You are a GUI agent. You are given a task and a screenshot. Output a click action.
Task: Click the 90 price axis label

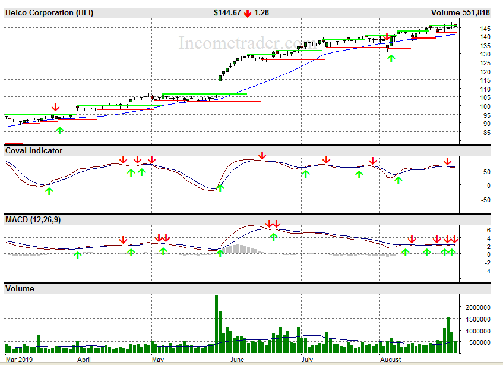(x=486, y=124)
